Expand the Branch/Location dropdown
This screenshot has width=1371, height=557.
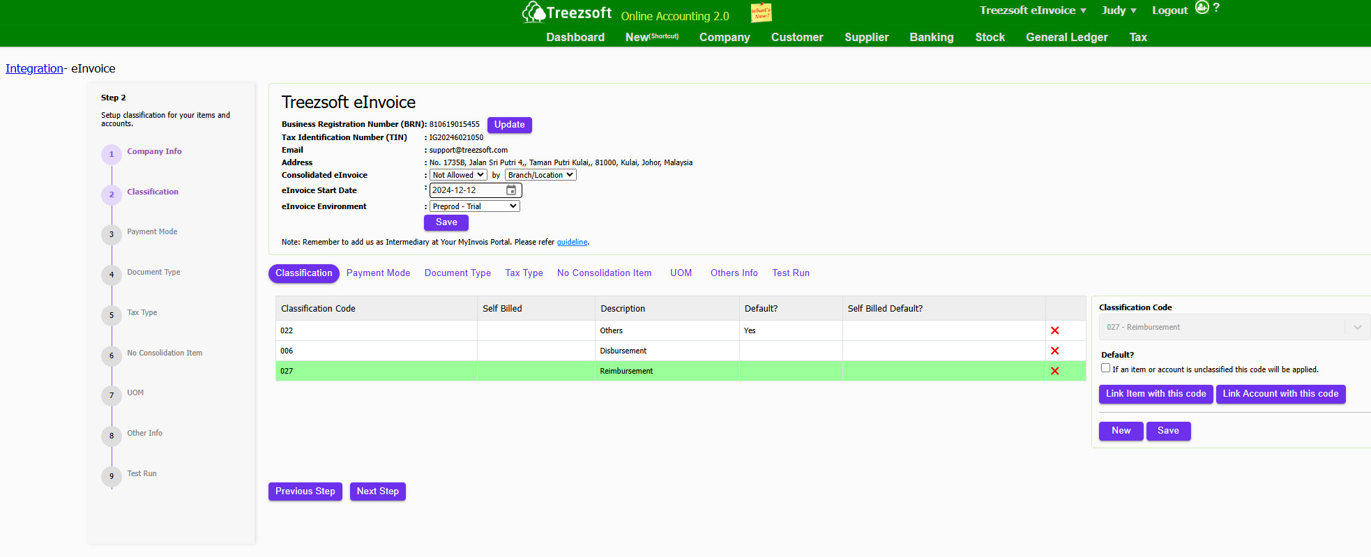point(540,175)
